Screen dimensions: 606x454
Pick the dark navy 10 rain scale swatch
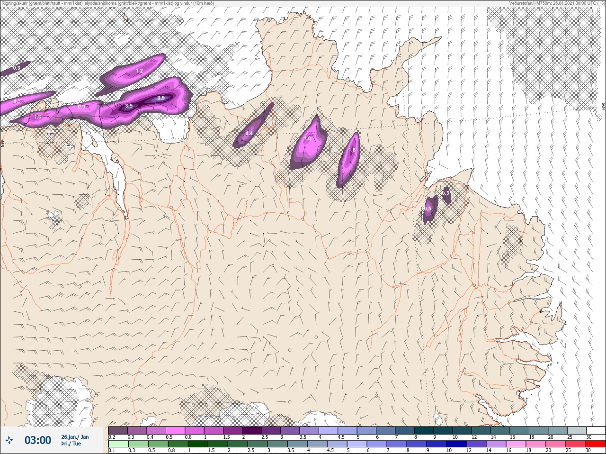pyautogui.click(x=455, y=444)
